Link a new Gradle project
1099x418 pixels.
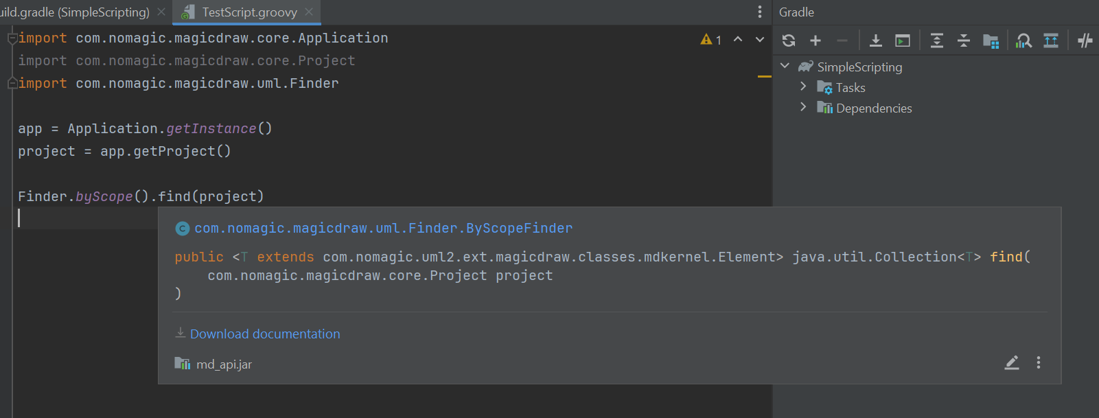click(x=815, y=40)
